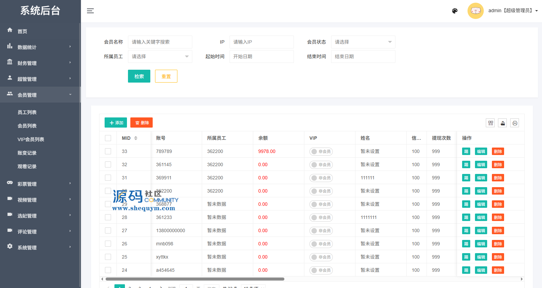
Task: Sort the table by MID column arrows
Action: [x=136, y=138]
